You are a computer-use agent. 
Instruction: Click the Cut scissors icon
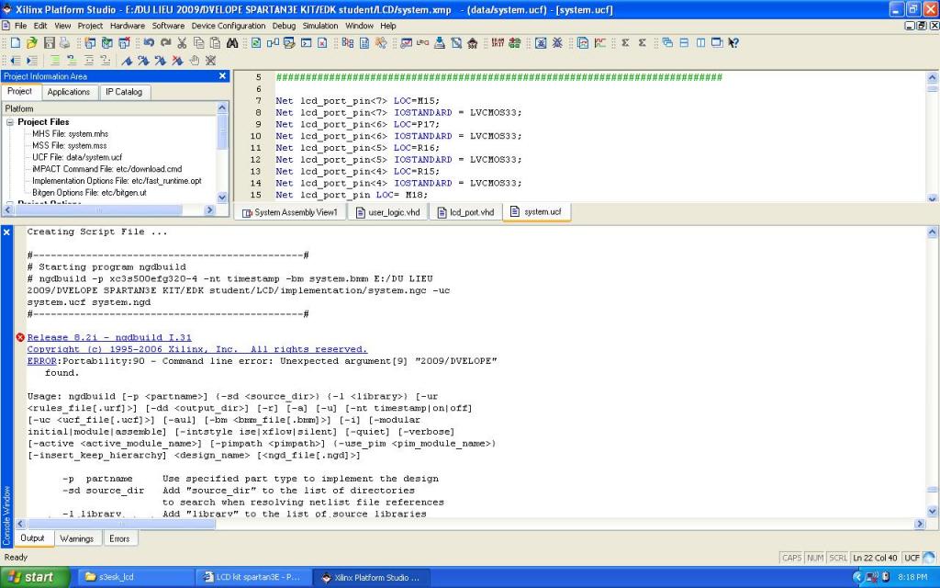[182, 42]
